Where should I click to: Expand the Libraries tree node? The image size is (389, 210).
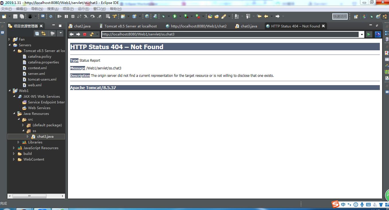click(19, 142)
